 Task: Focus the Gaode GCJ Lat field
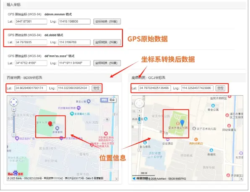click(x=155, y=88)
